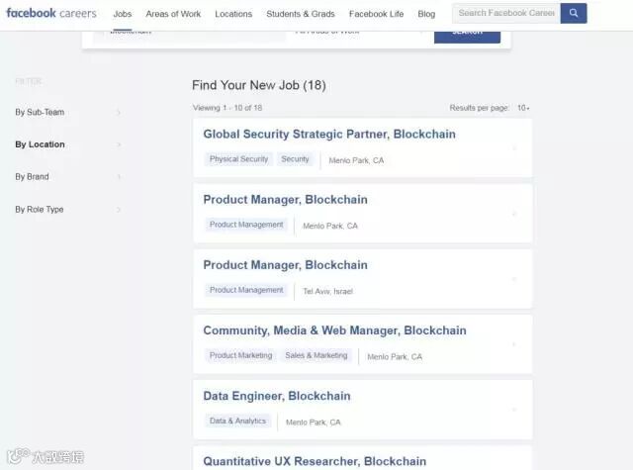Expand the By Location filter
Image resolution: width=633 pixels, height=470 pixels.
coord(68,144)
